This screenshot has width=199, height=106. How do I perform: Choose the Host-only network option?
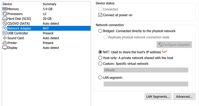coord(100,58)
